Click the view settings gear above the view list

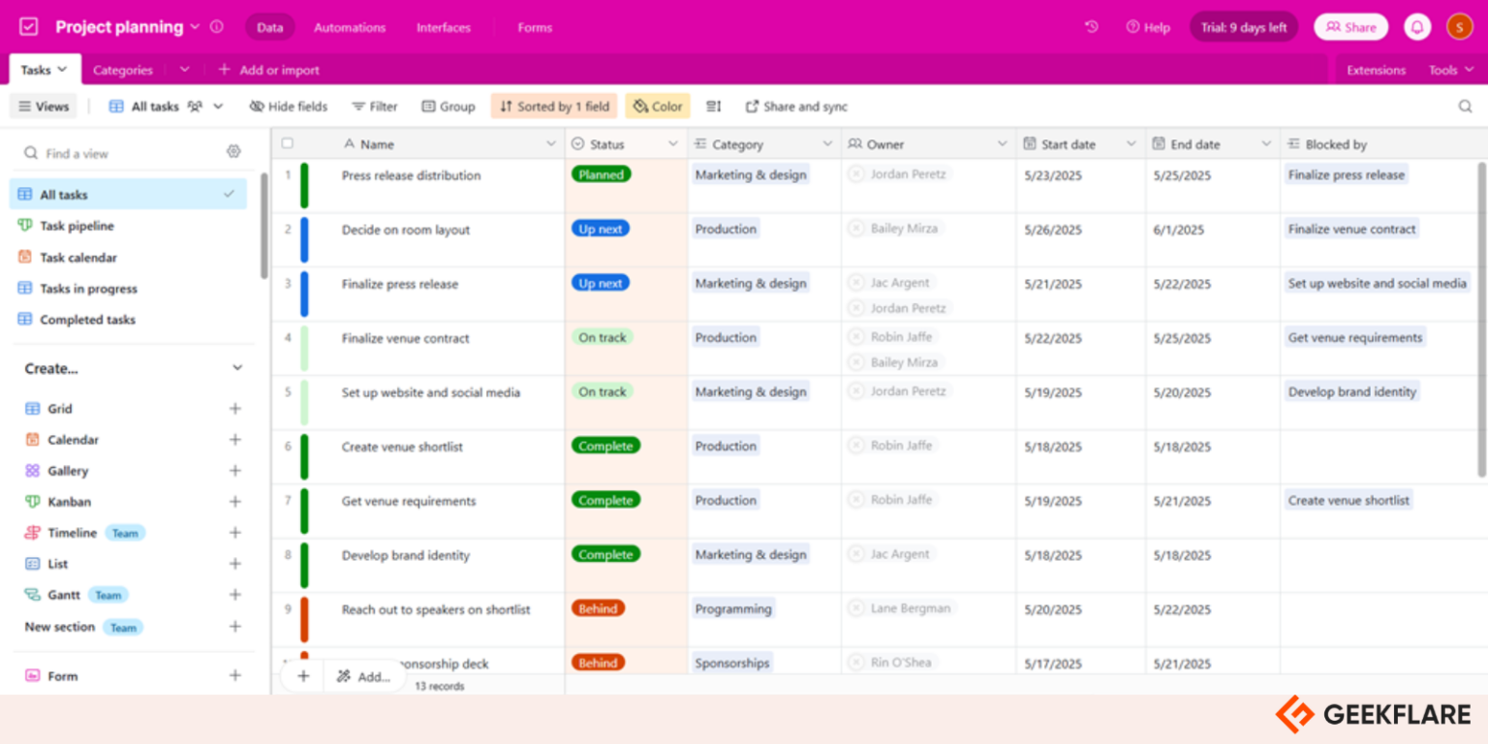point(233,151)
